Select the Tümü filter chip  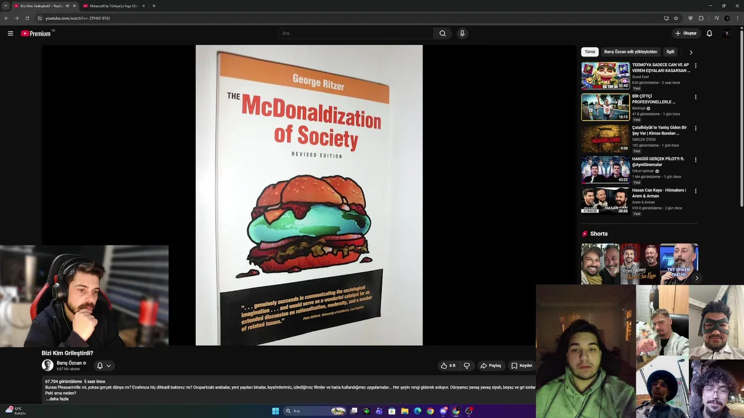click(x=589, y=52)
